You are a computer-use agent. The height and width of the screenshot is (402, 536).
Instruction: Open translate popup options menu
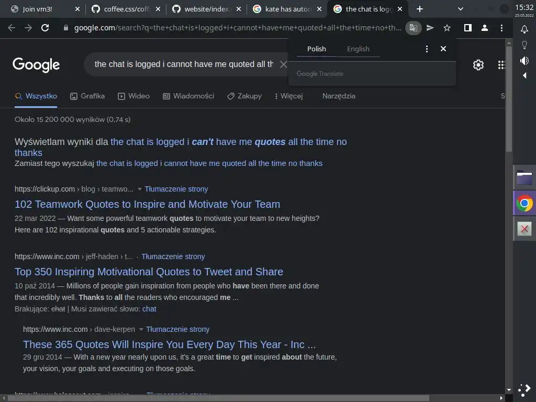point(427,49)
